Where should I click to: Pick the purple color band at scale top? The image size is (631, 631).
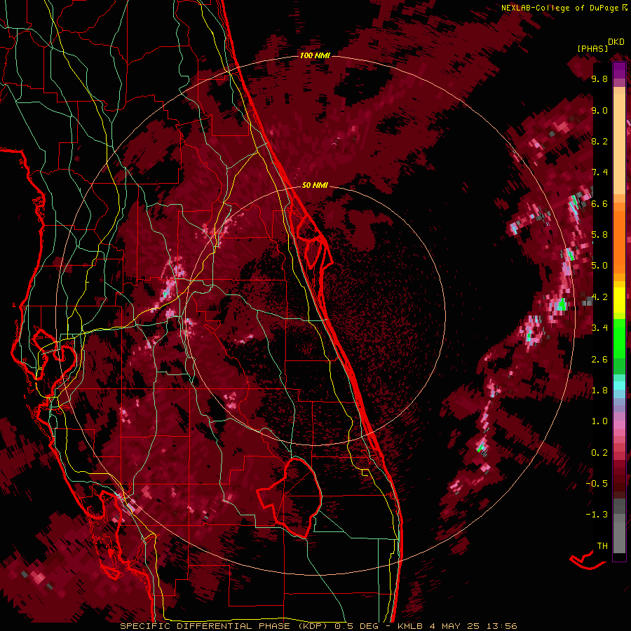[619, 70]
